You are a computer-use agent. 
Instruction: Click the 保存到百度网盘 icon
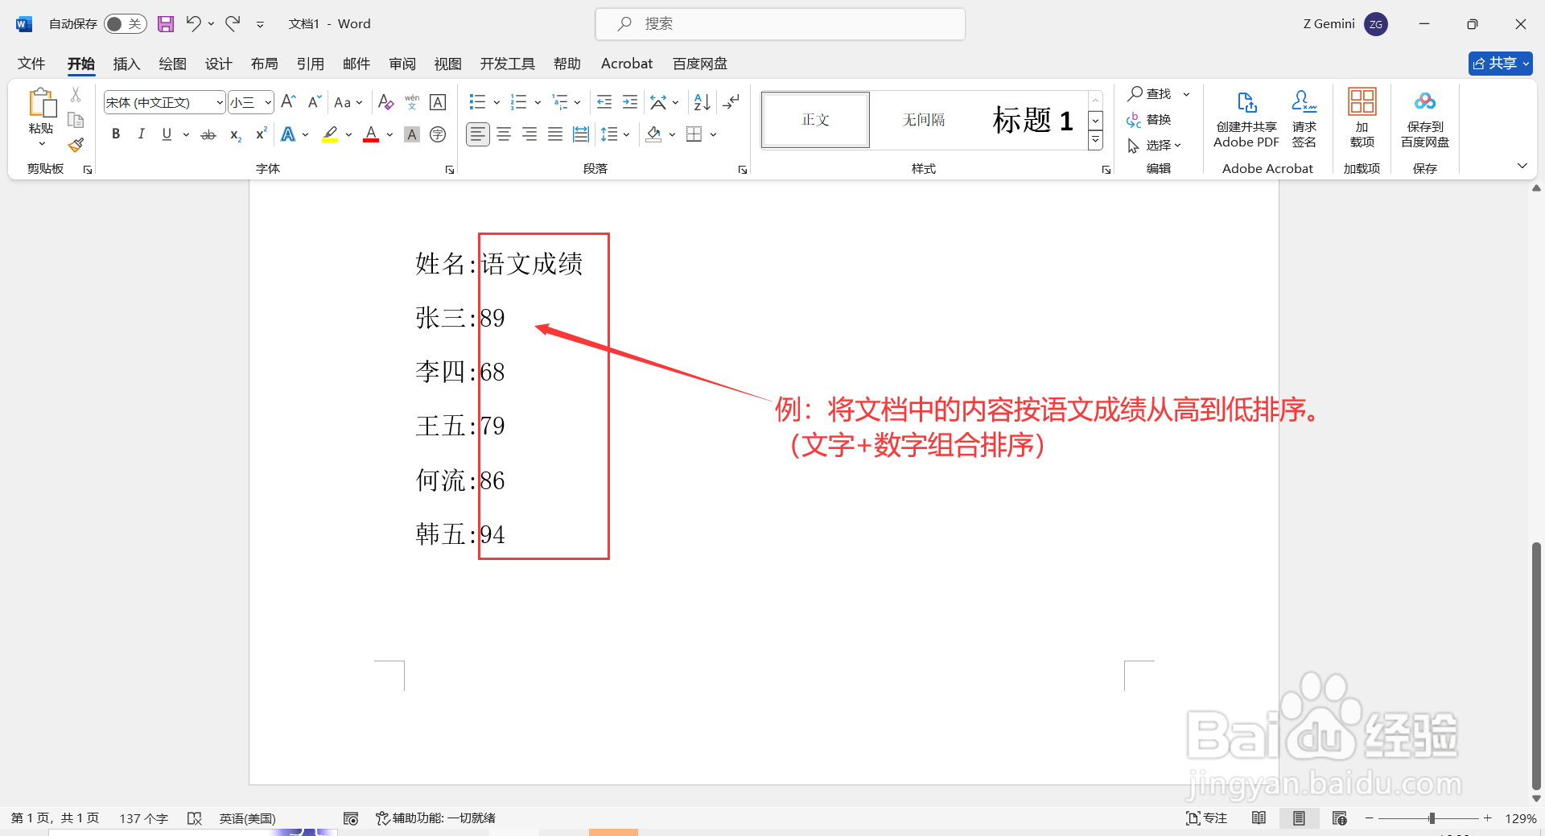pyautogui.click(x=1423, y=119)
